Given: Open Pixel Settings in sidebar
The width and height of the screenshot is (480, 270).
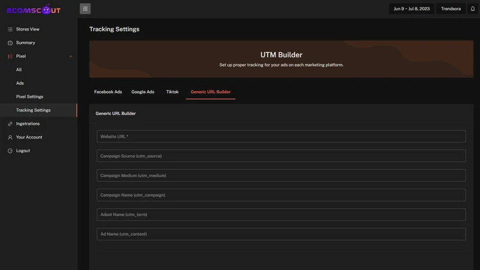Looking at the screenshot, I should click(29, 97).
